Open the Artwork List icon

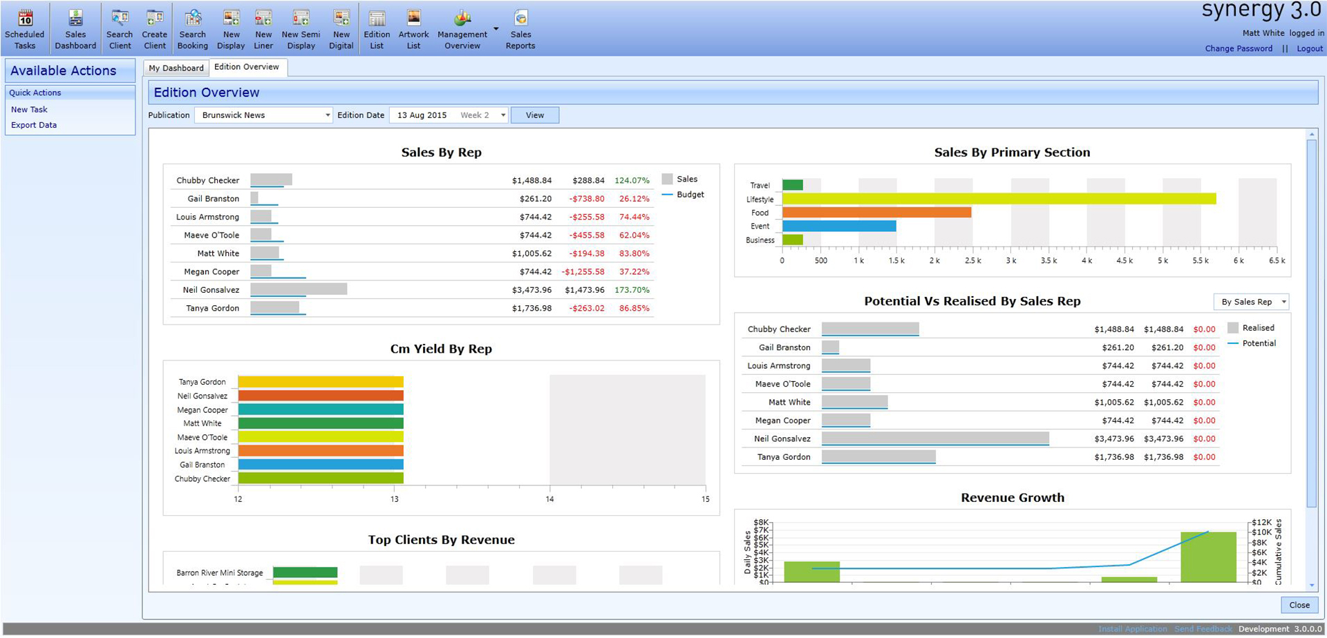pos(413,19)
